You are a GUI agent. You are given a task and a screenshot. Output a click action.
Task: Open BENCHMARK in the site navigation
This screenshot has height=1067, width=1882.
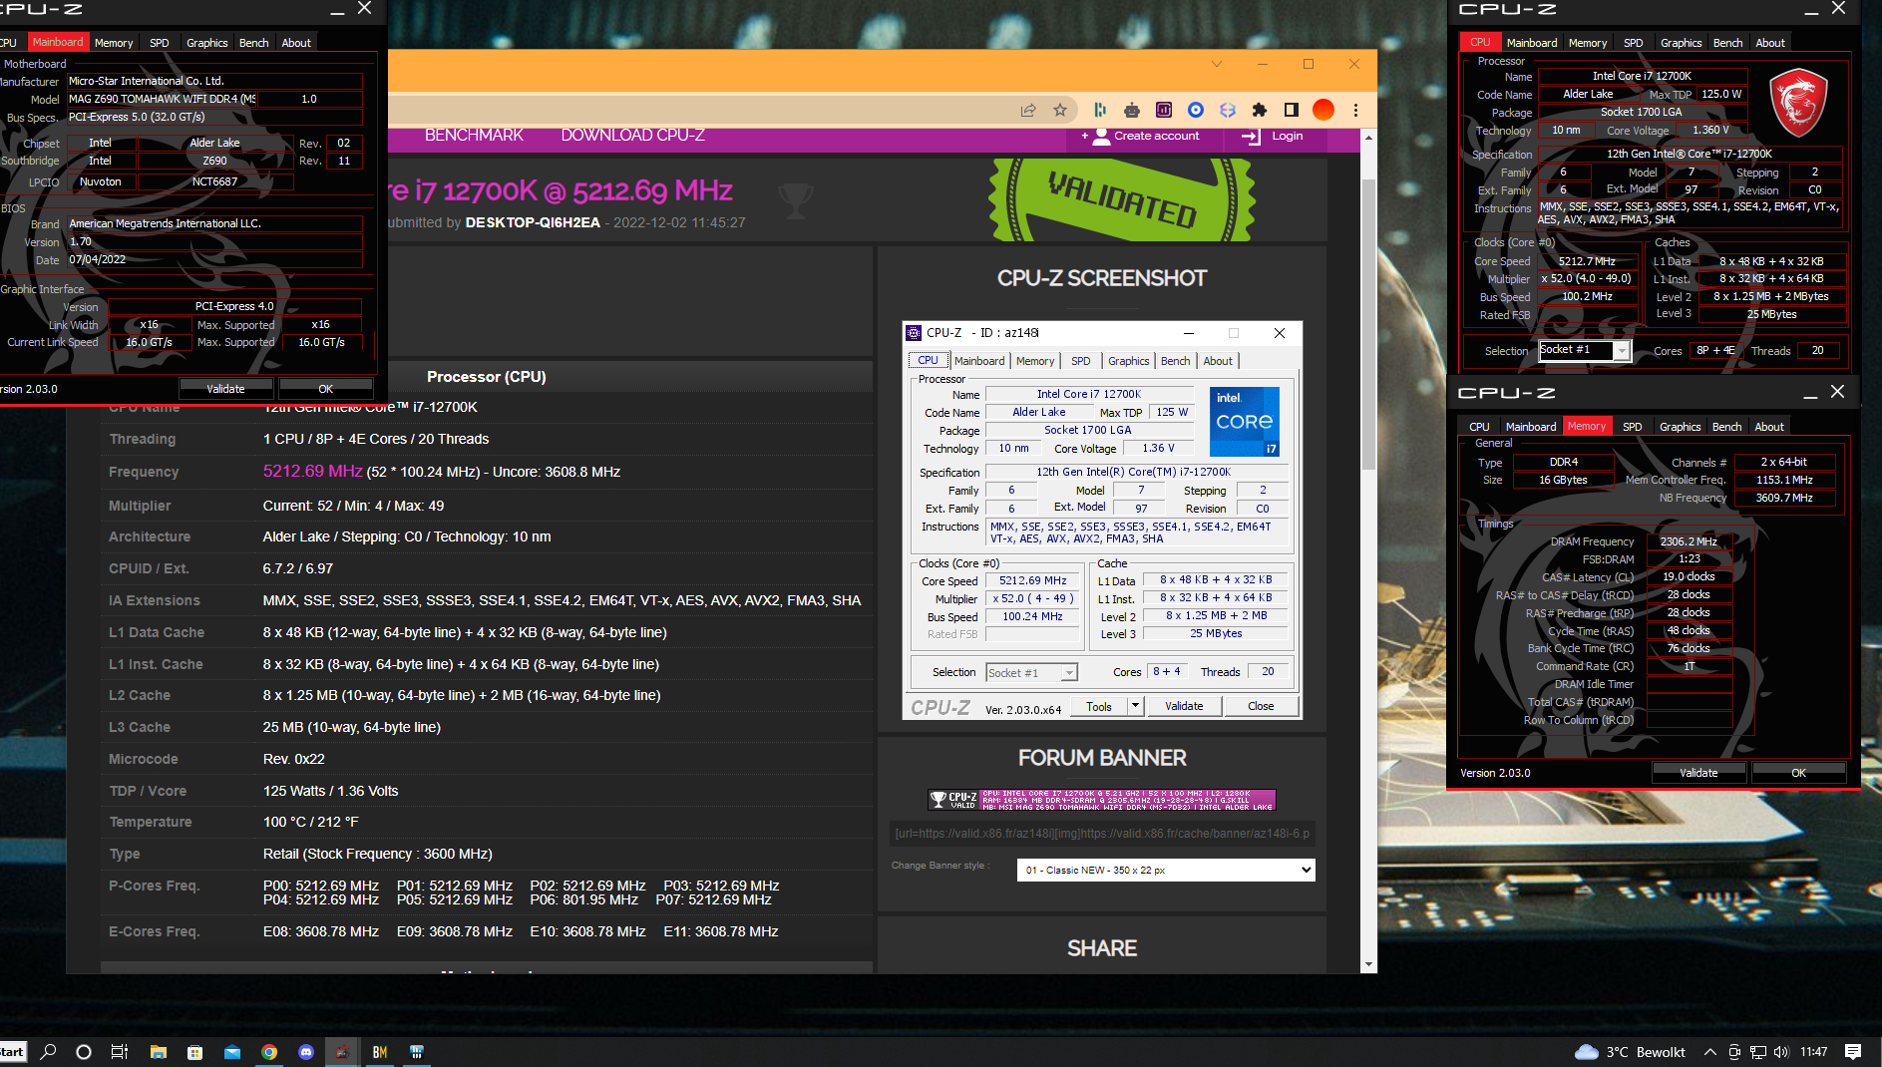click(474, 136)
